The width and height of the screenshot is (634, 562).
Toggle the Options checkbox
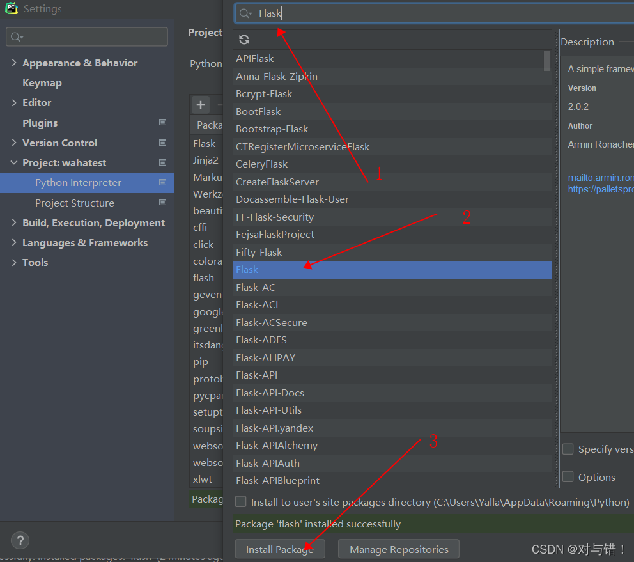568,476
